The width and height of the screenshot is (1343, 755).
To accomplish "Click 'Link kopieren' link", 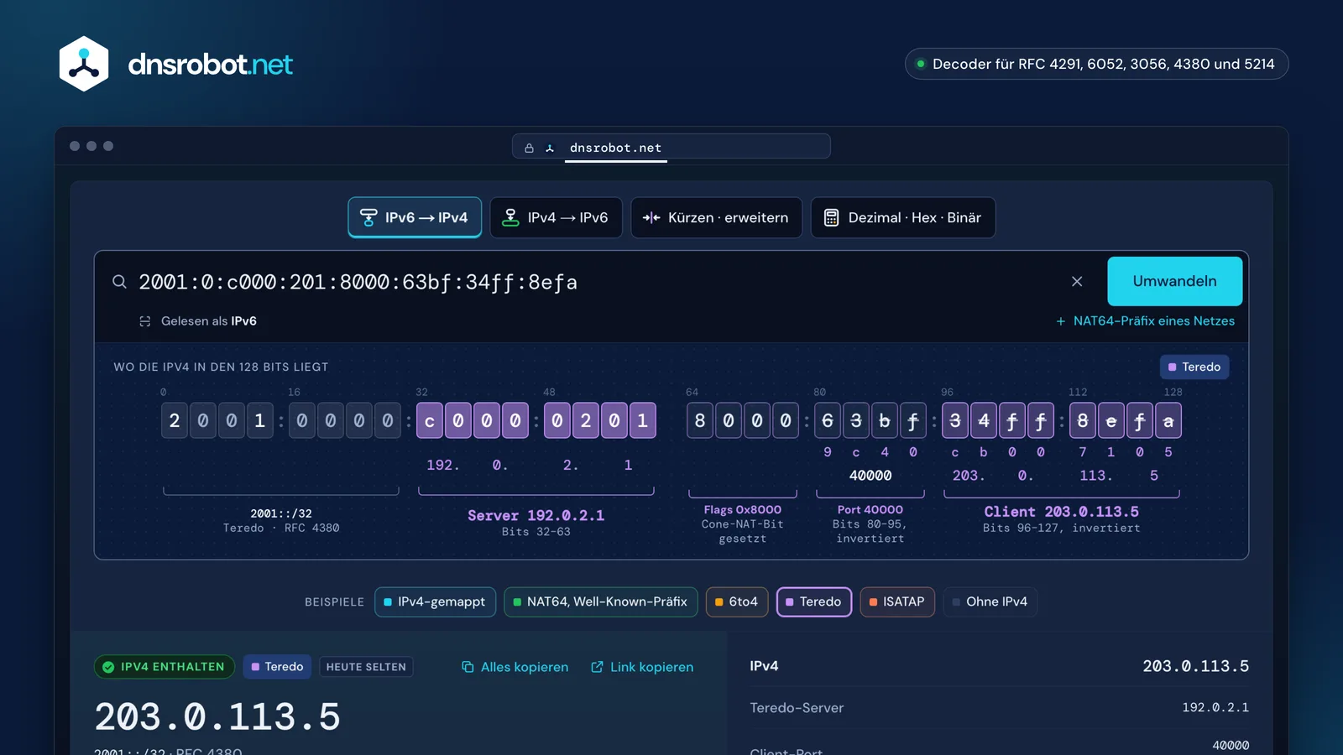I will (642, 667).
